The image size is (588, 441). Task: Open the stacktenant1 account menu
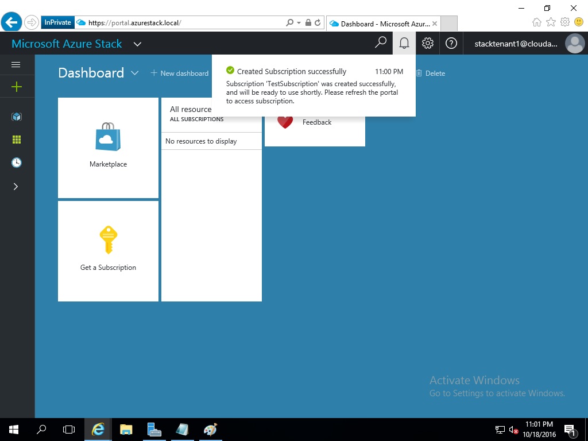coord(516,44)
